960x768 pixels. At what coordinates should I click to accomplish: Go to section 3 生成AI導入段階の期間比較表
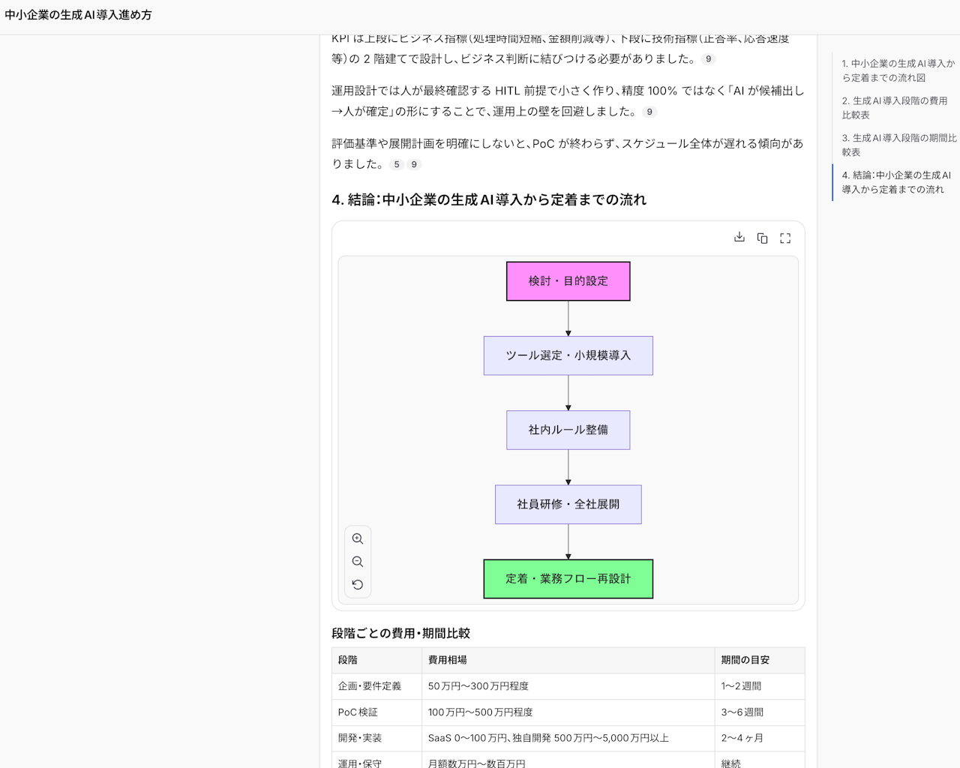pos(898,145)
